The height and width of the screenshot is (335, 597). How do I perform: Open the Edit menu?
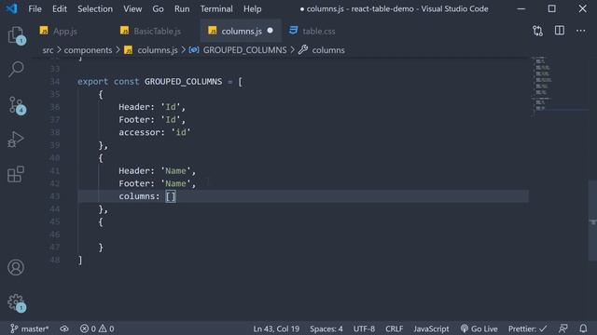60,8
